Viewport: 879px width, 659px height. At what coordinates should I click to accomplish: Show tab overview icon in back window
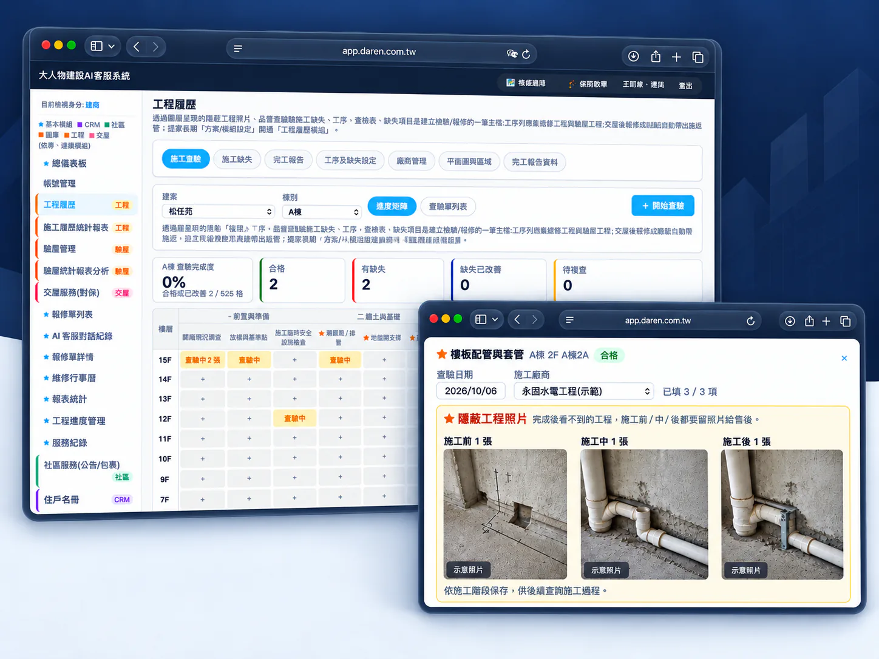tap(698, 57)
